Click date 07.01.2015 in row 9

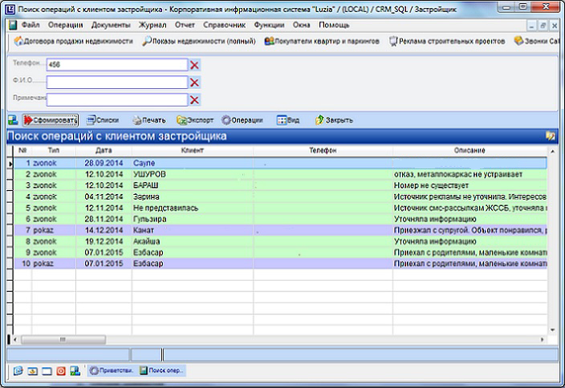click(x=104, y=253)
